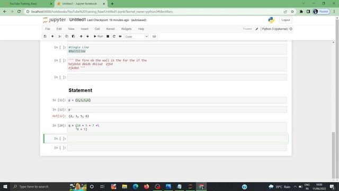Click the cell q = (10 + 5 + 7

tap(177, 127)
